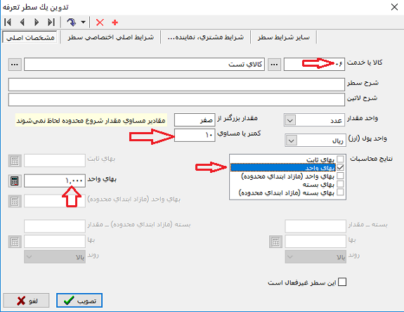404x312 pixels.
Task: Click تصويب confirm button
Action: click(x=79, y=301)
